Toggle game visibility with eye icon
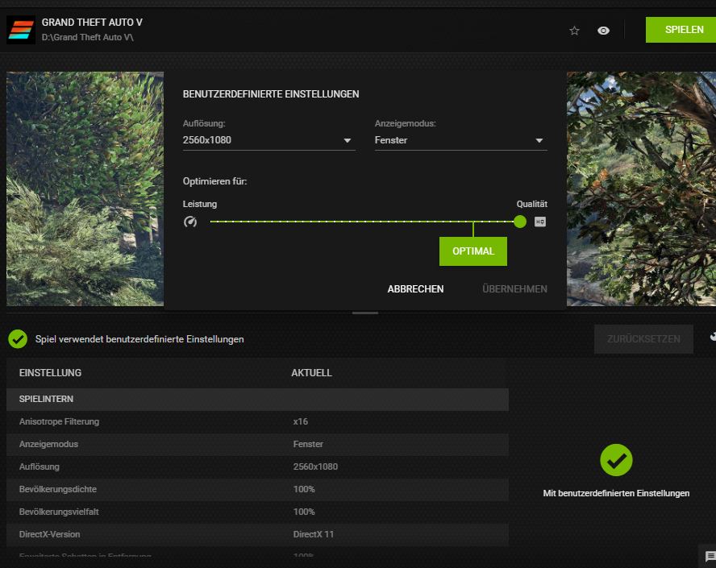 coord(603,31)
